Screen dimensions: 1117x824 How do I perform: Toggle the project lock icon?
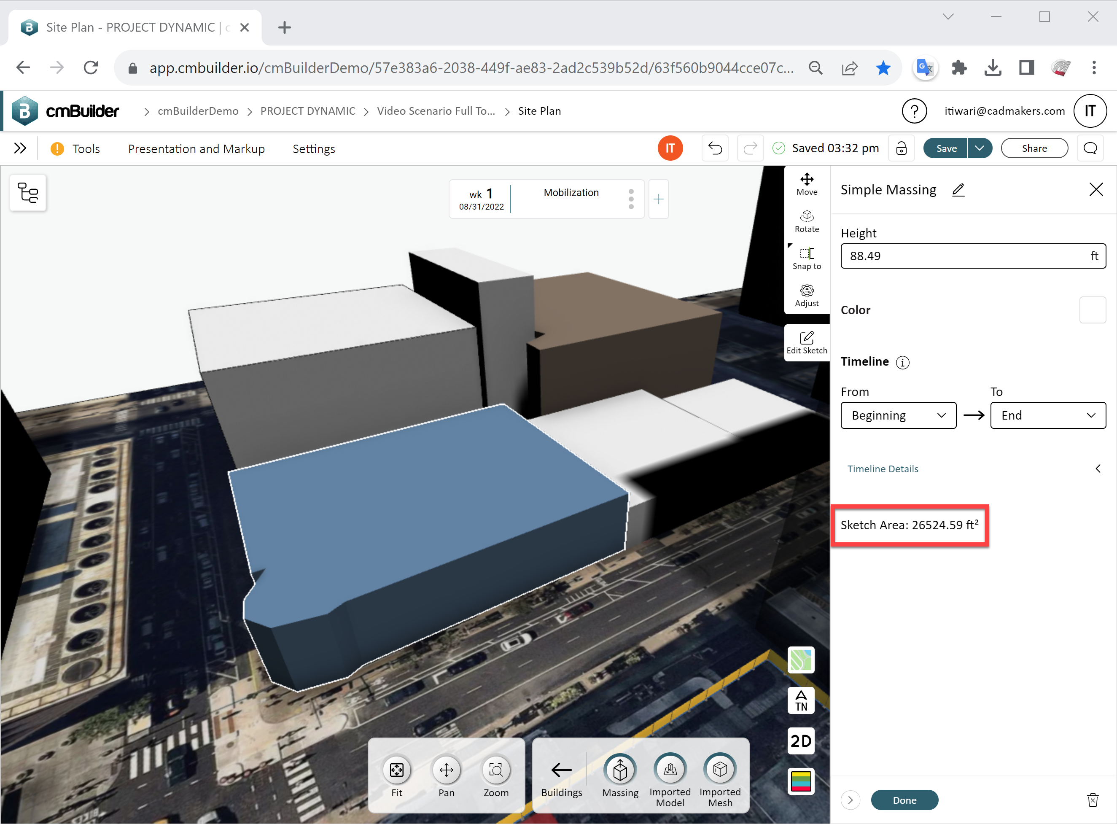pyautogui.click(x=901, y=148)
